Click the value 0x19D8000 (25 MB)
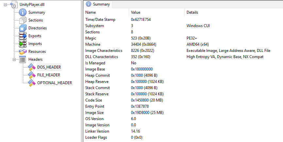Viewport: 283px width, 142px height. click(147, 113)
